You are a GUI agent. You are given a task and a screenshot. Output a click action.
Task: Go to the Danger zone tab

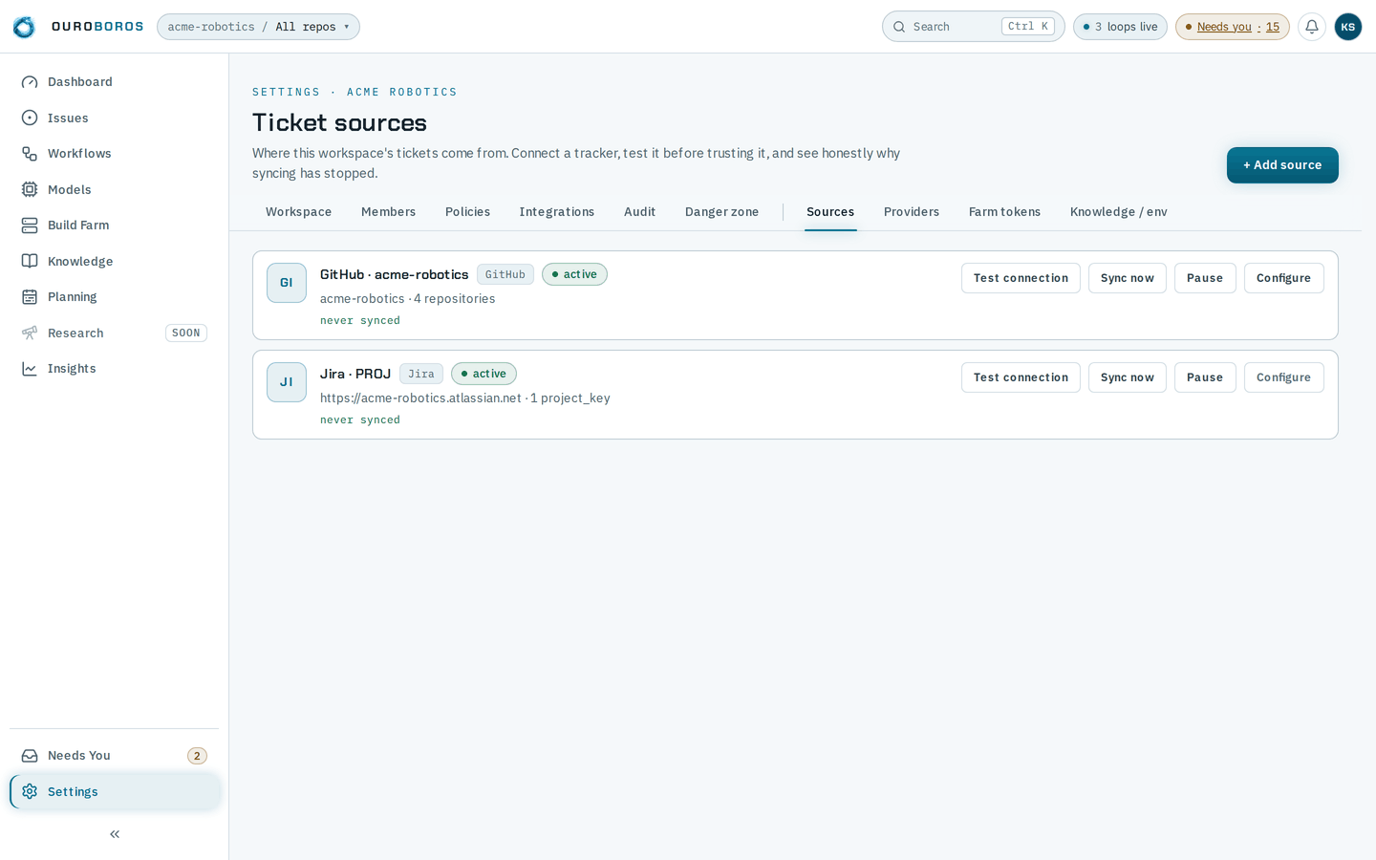(721, 212)
